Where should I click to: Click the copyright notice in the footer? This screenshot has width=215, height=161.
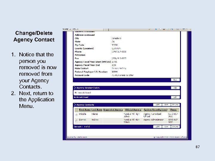coord(170,137)
